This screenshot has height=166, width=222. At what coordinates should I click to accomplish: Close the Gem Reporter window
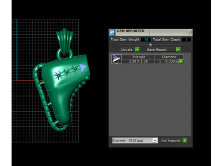tap(190, 32)
